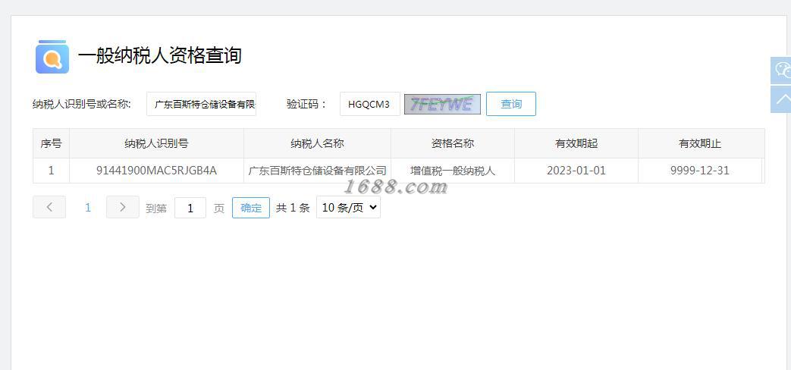Click the 序号 column header
This screenshot has height=370, width=791.
point(51,143)
